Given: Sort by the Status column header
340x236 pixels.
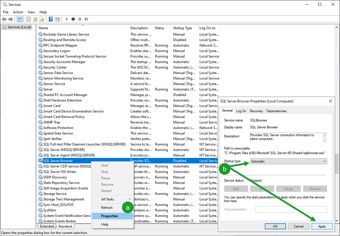Looking at the screenshot, I should tap(162, 28).
